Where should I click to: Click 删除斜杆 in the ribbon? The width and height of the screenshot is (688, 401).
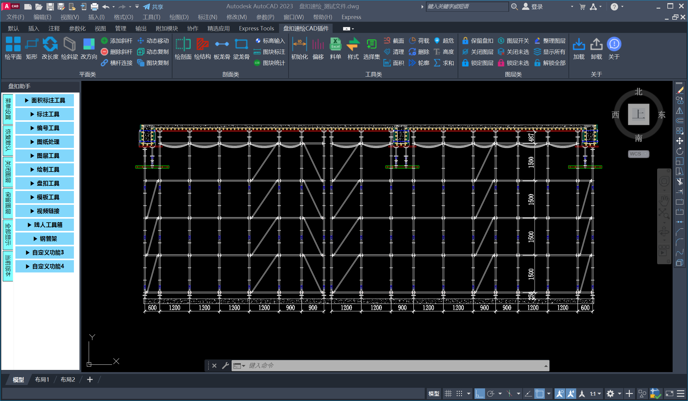[x=117, y=52]
